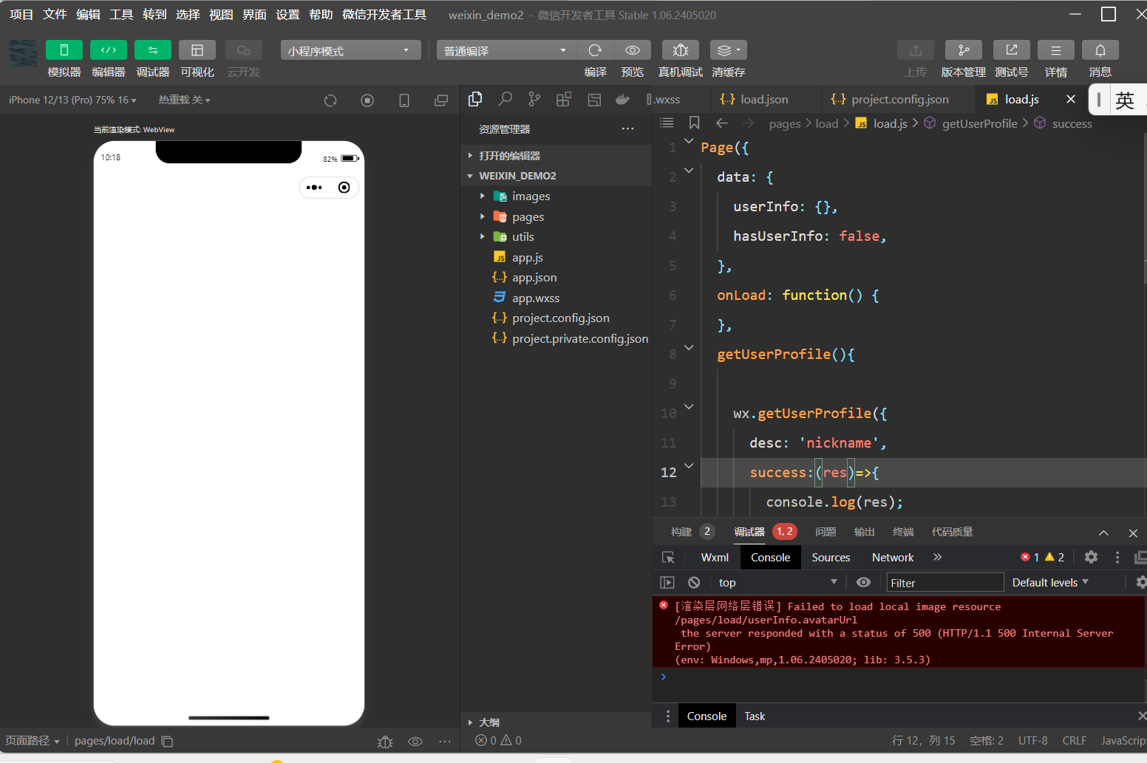Click the simulator stop record icon
Image resolution: width=1147 pixels, height=763 pixels.
367,100
